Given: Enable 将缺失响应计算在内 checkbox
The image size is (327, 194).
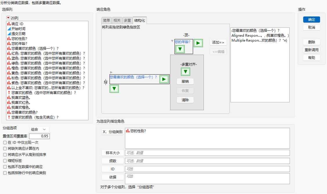Looking at the screenshot, I should [x=5, y=148].
